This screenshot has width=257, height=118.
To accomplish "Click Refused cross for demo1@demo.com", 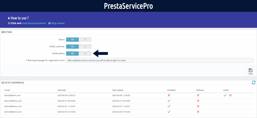I will coord(198,101).
